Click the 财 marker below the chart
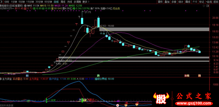219x107 pixels. 27,76
